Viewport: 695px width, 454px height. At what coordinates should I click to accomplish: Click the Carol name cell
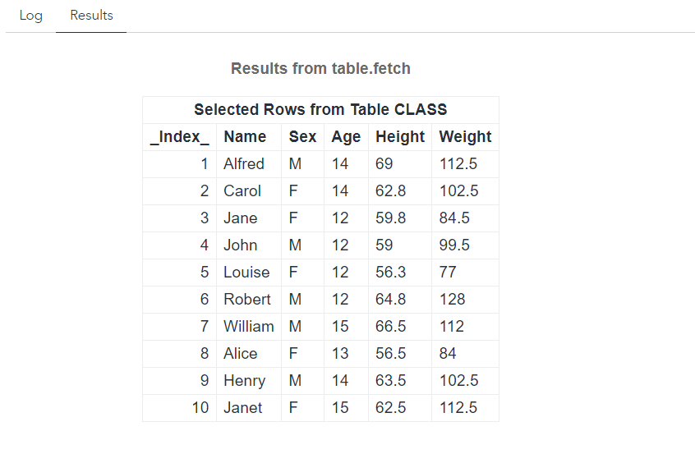[242, 191]
